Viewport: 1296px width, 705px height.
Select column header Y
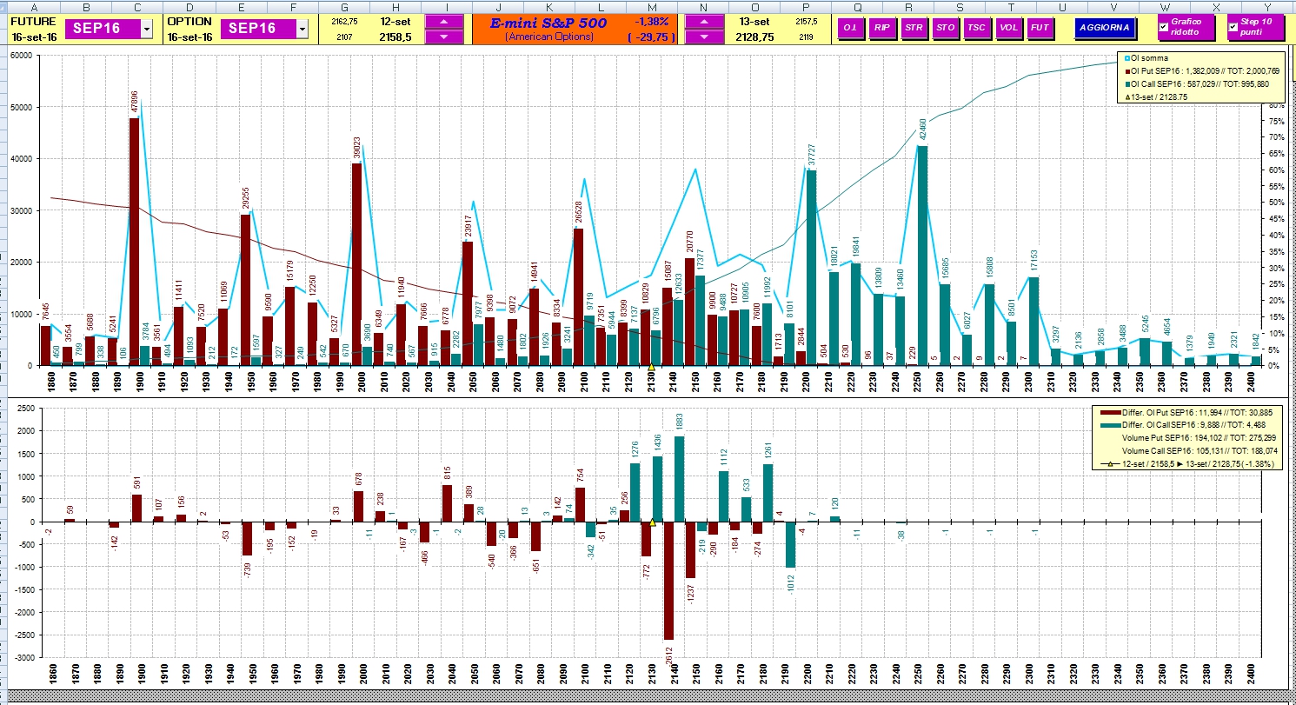pos(1267,7)
